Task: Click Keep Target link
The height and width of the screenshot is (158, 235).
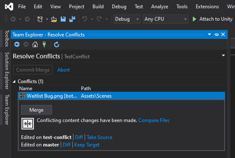Action: tap(87, 145)
